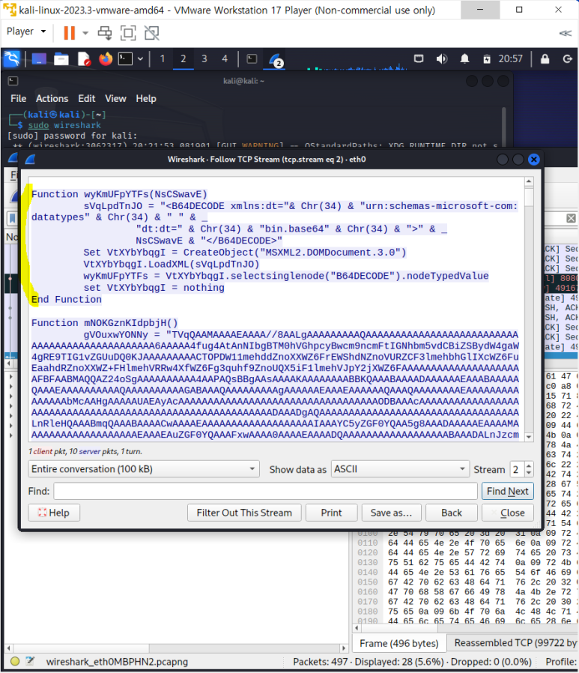This screenshot has width=579, height=673.
Task: Open notifications bell icon in the panel
Action: point(464,58)
